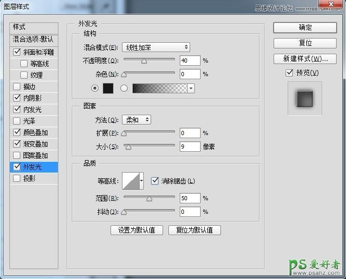
Task: Click the 确定 (OK) button
Action: coord(305,27)
